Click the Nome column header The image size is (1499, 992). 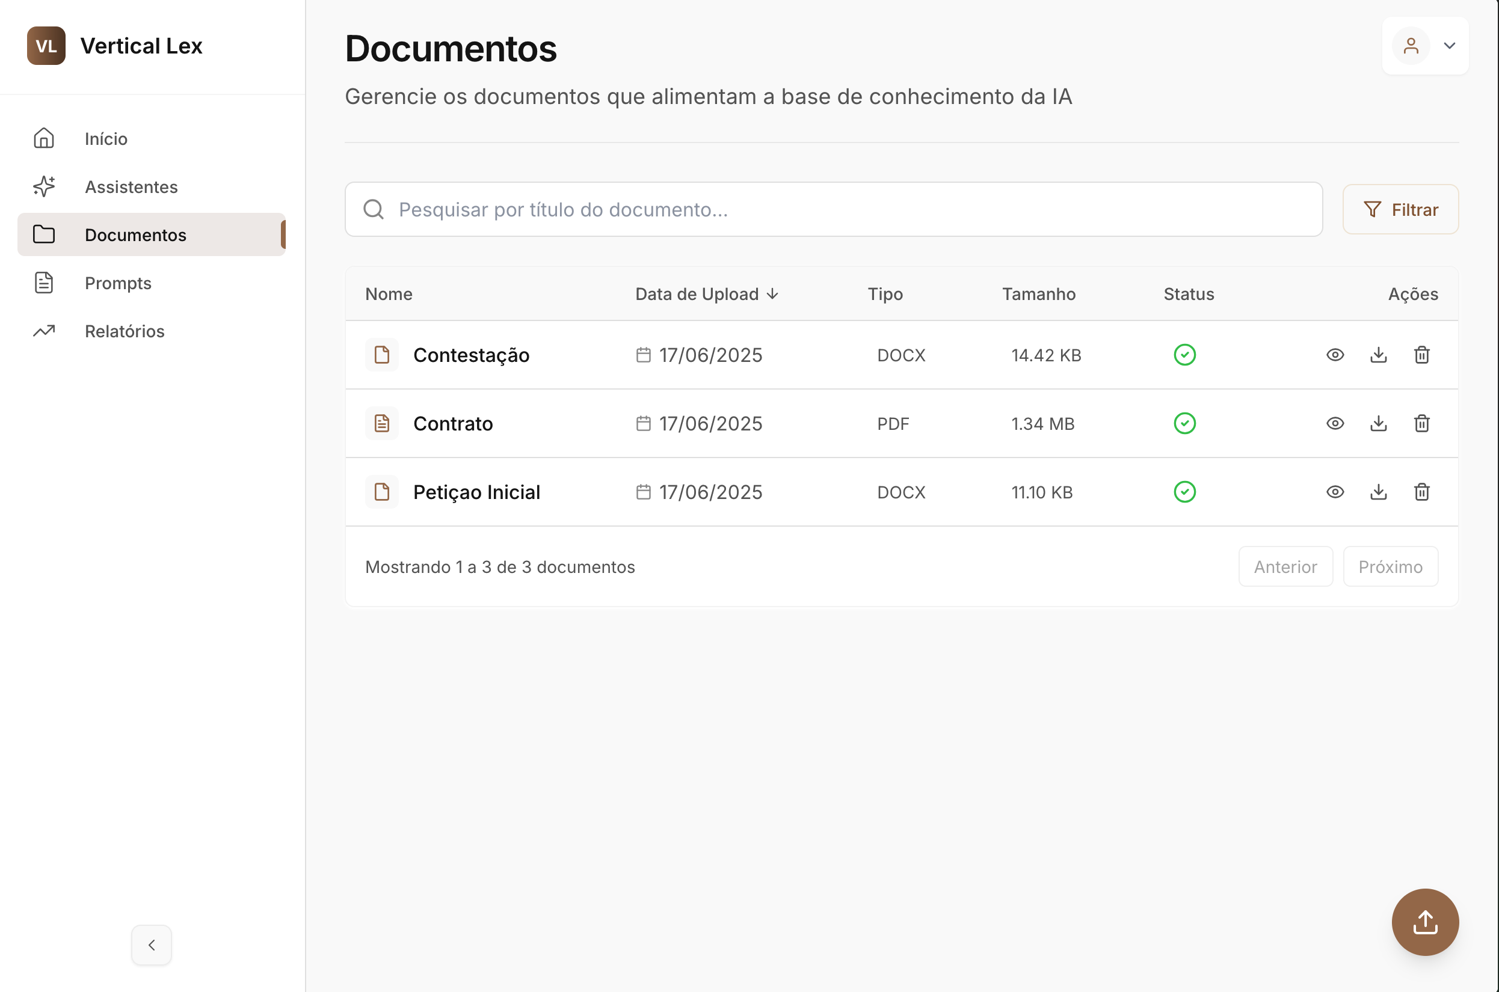tap(389, 294)
